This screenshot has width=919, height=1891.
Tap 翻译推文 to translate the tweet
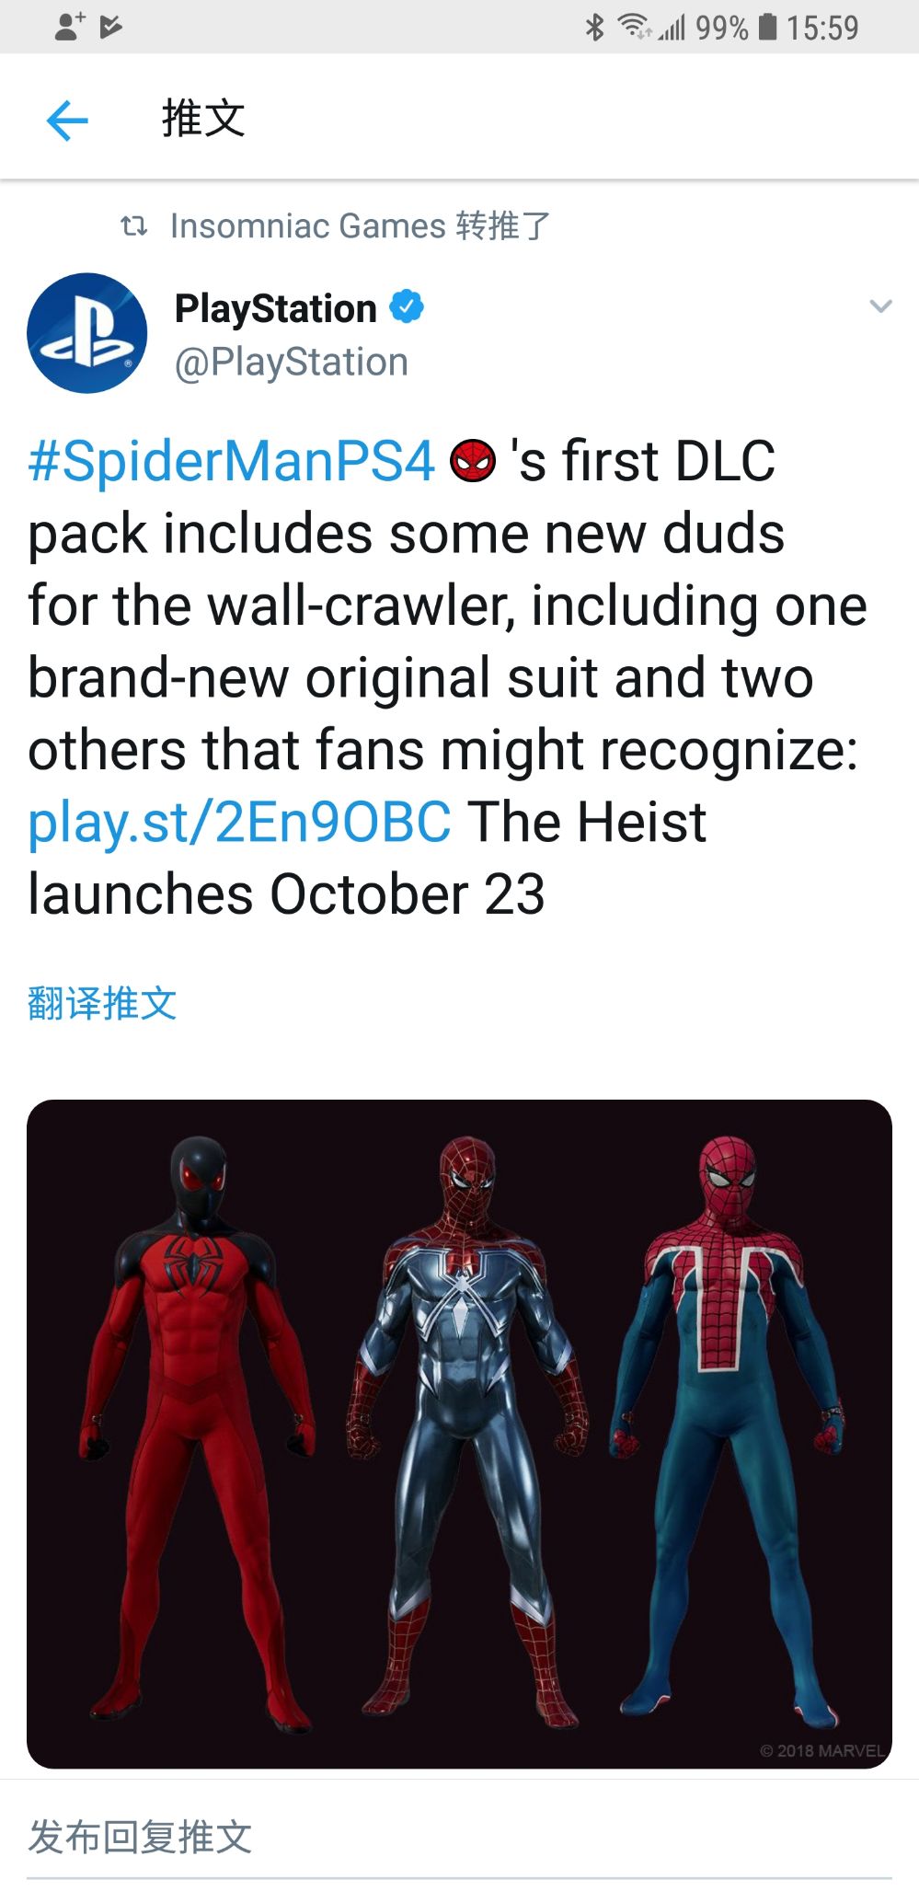point(102,1003)
